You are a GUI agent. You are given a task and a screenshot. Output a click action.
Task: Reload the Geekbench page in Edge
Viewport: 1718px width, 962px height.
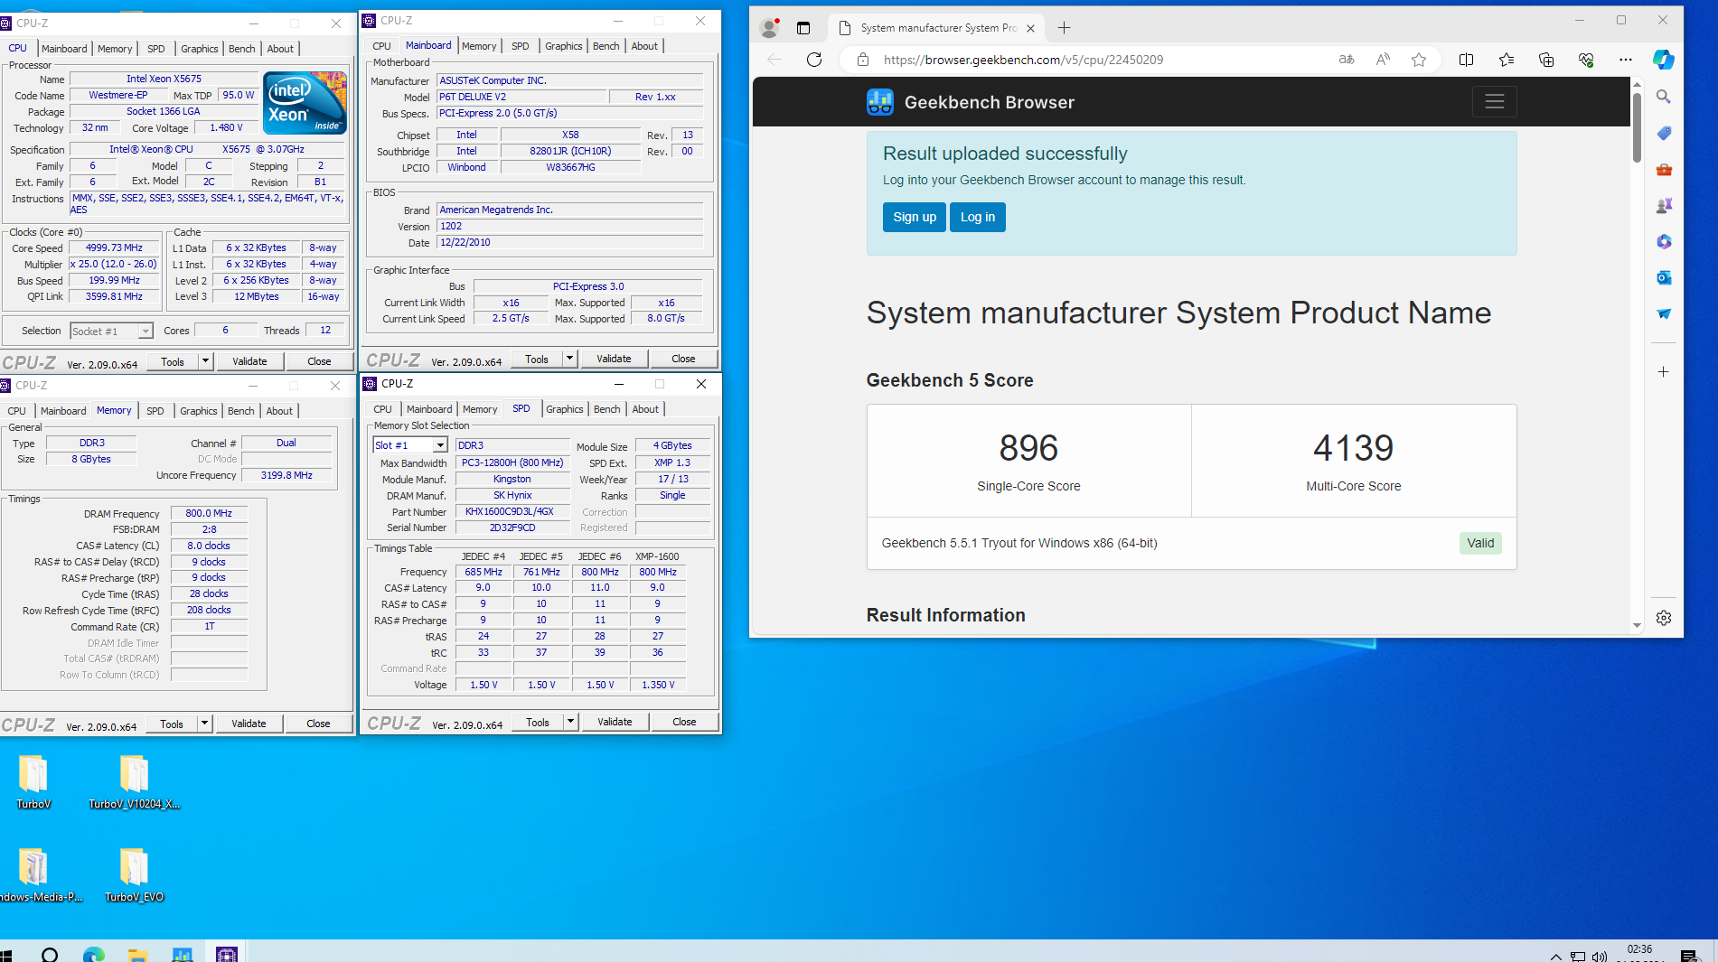[x=814, y=60]
